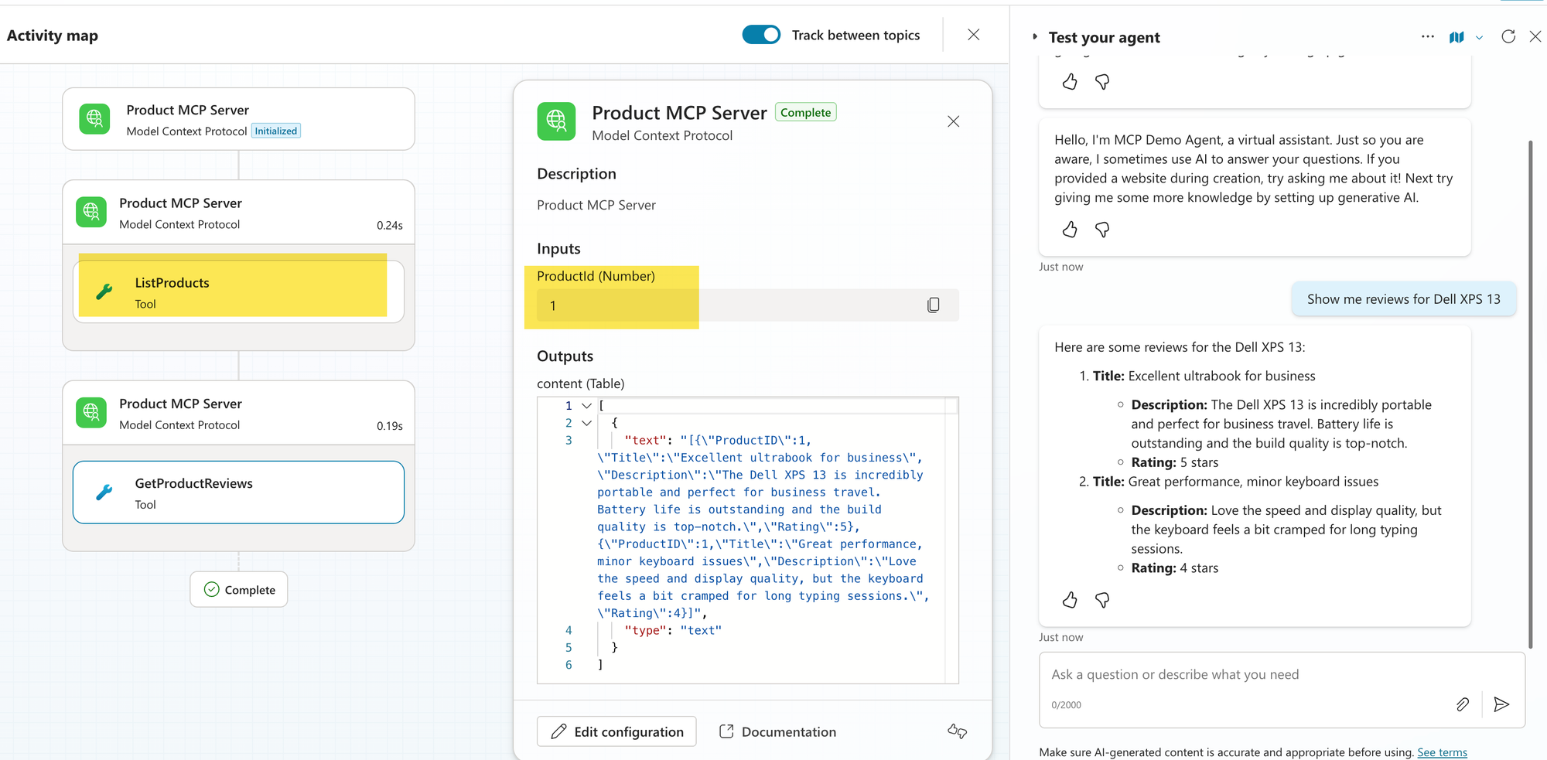Click the Edit configuration button
This screenshot has height=760, width=1547.
click(616, 731)
